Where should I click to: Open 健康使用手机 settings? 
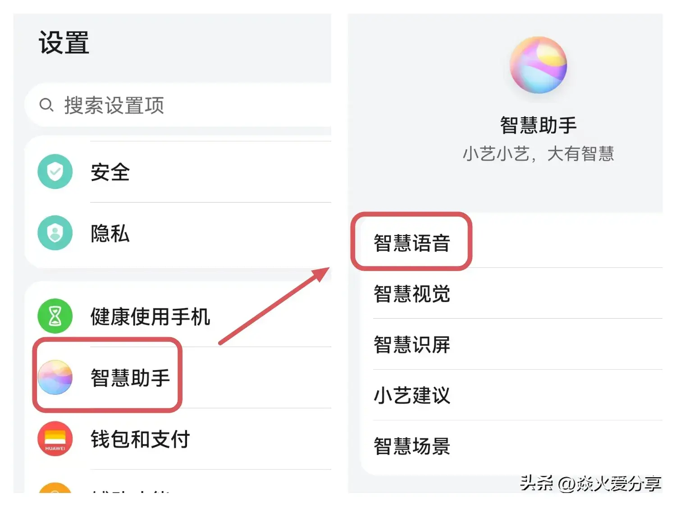tap(150, 316)
